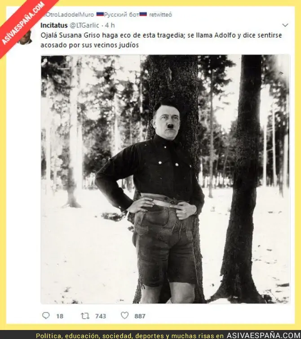Click the right Russian flag emoji
The width and height of the screenshot is (301, 339).
(143, 14)
